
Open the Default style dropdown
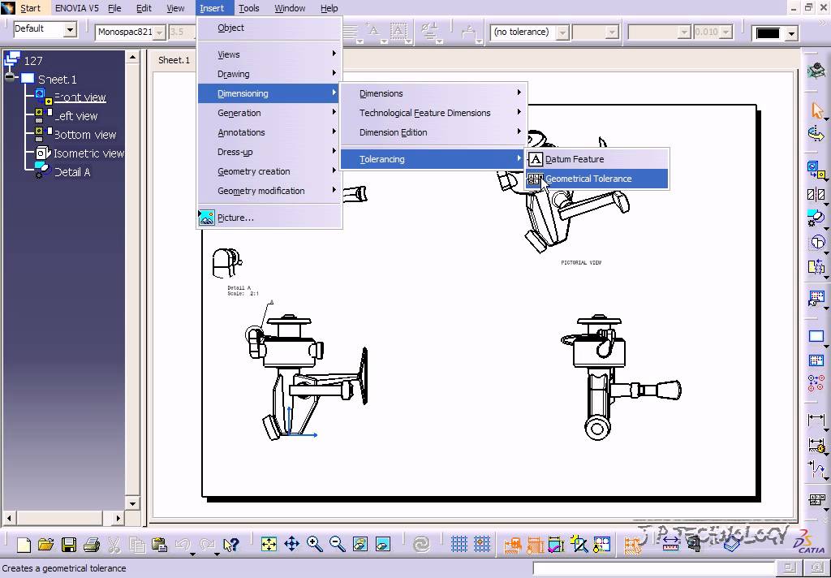70,29
